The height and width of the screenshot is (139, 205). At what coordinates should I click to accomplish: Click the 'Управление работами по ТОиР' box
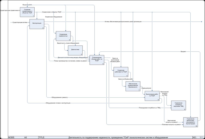pos(121,72)
